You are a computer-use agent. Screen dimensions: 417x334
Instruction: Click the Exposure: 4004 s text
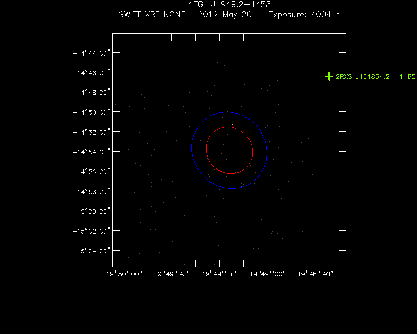[x=304, y=15]
